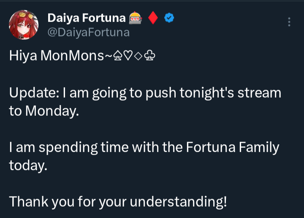Click the word "today." in the tweet

[28, 165]
